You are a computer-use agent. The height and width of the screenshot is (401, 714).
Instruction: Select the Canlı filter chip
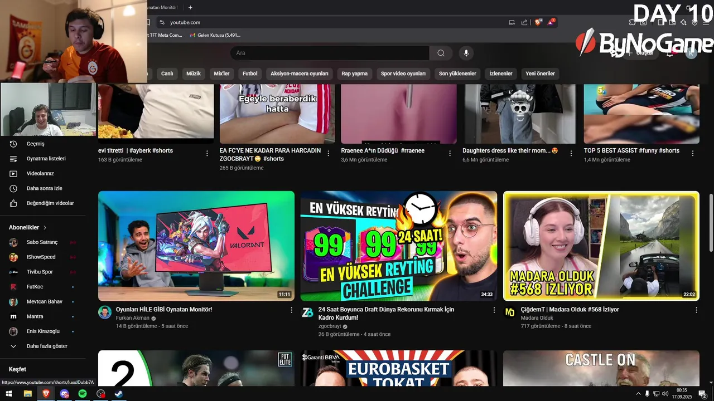tap(167, 74)
